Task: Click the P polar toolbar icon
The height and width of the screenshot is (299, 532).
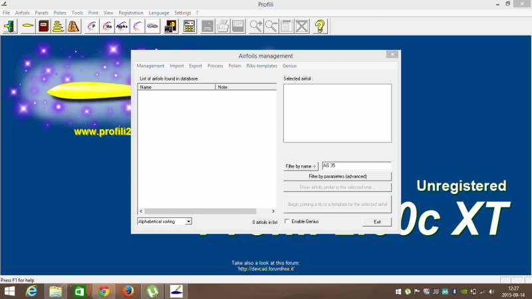Action: coord(91,27)
